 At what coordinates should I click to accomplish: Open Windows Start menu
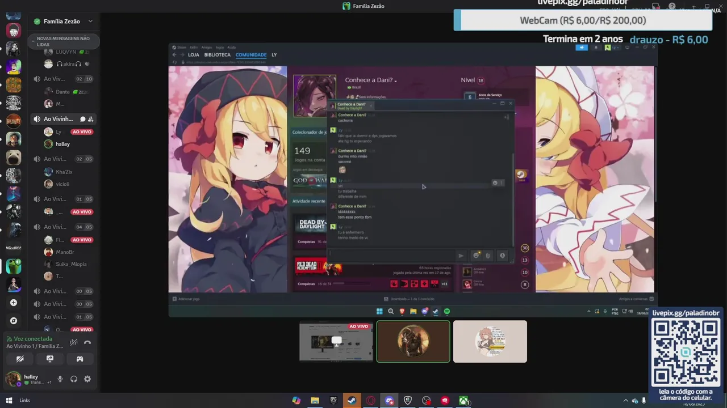(9, 401)
